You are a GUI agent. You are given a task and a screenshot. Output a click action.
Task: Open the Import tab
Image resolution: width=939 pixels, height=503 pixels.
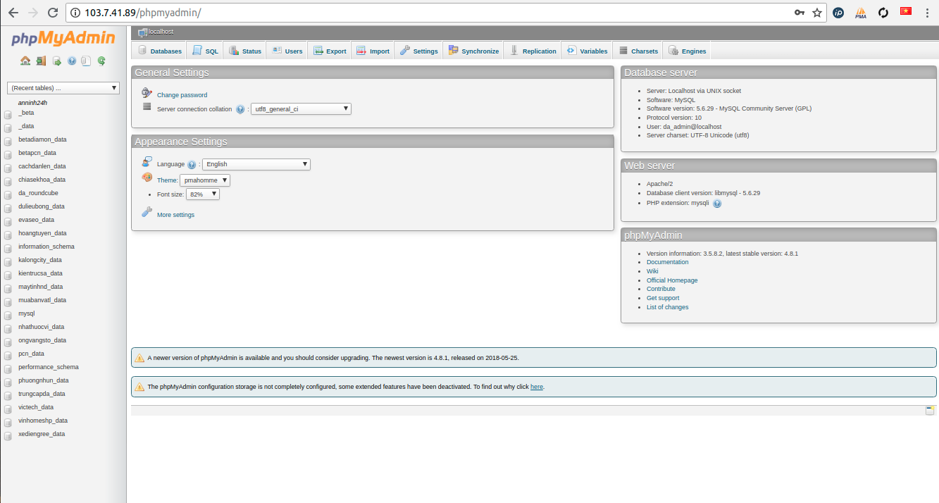tap(373, 51)
